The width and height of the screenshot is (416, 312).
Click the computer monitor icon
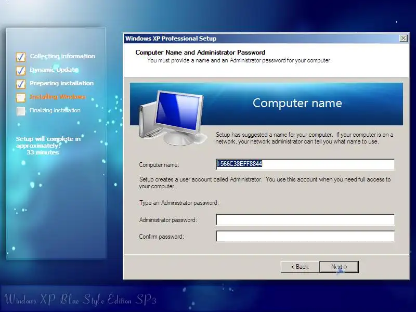(173, 119)
